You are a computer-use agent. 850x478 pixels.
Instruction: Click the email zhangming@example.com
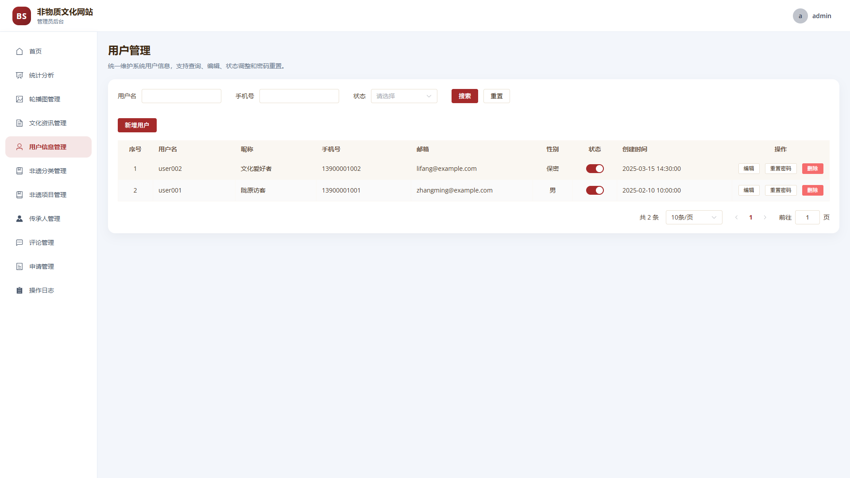pos(455,190)
